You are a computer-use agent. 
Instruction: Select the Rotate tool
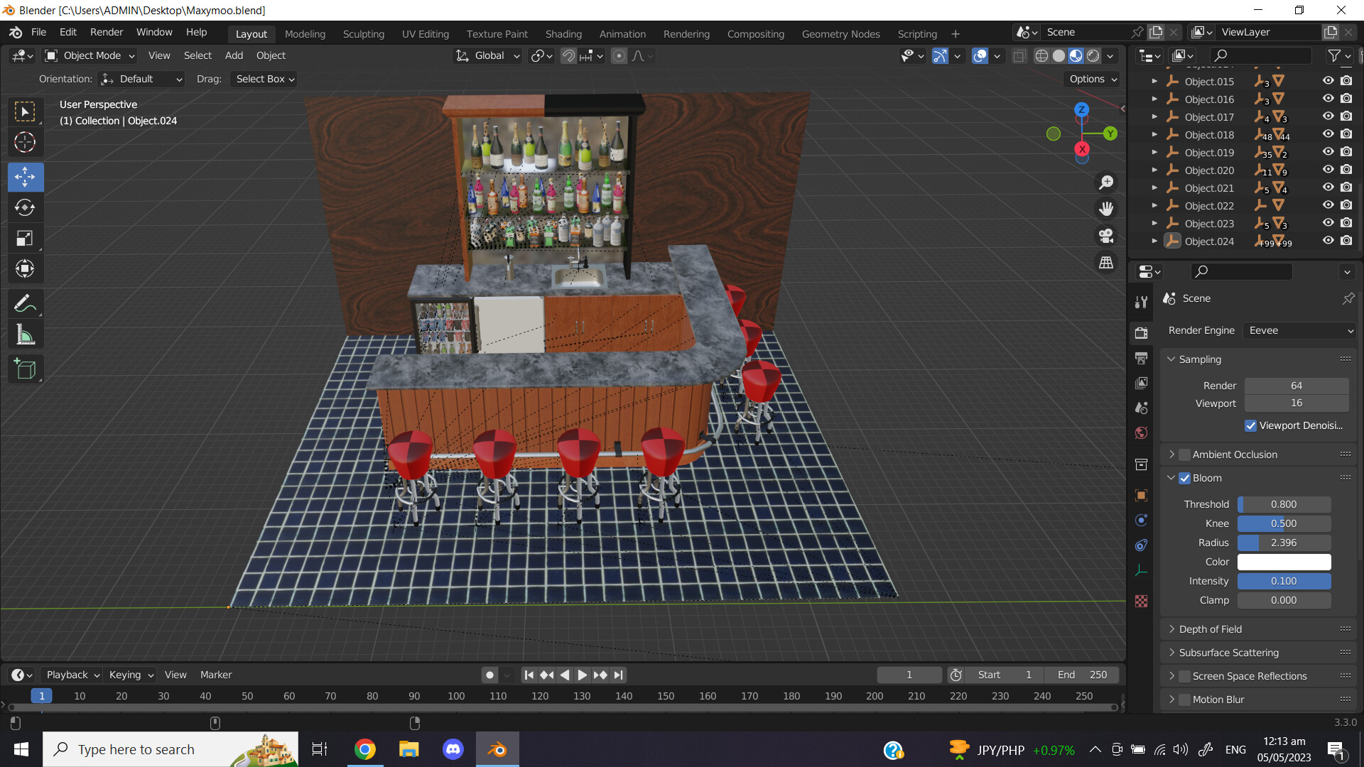26,208
